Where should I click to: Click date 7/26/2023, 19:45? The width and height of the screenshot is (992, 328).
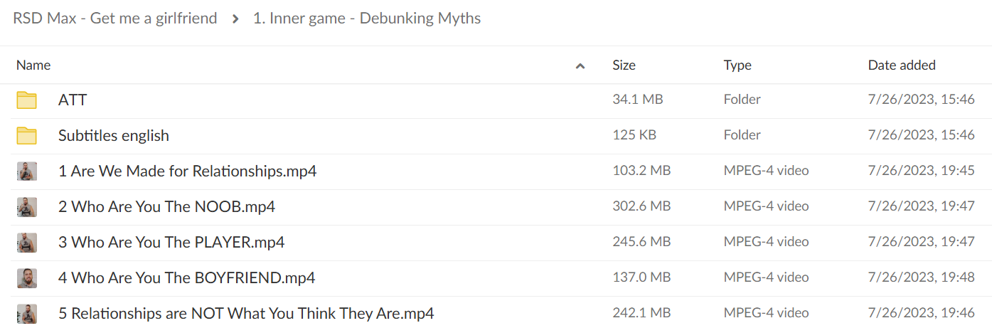click(x=922, y=171)
